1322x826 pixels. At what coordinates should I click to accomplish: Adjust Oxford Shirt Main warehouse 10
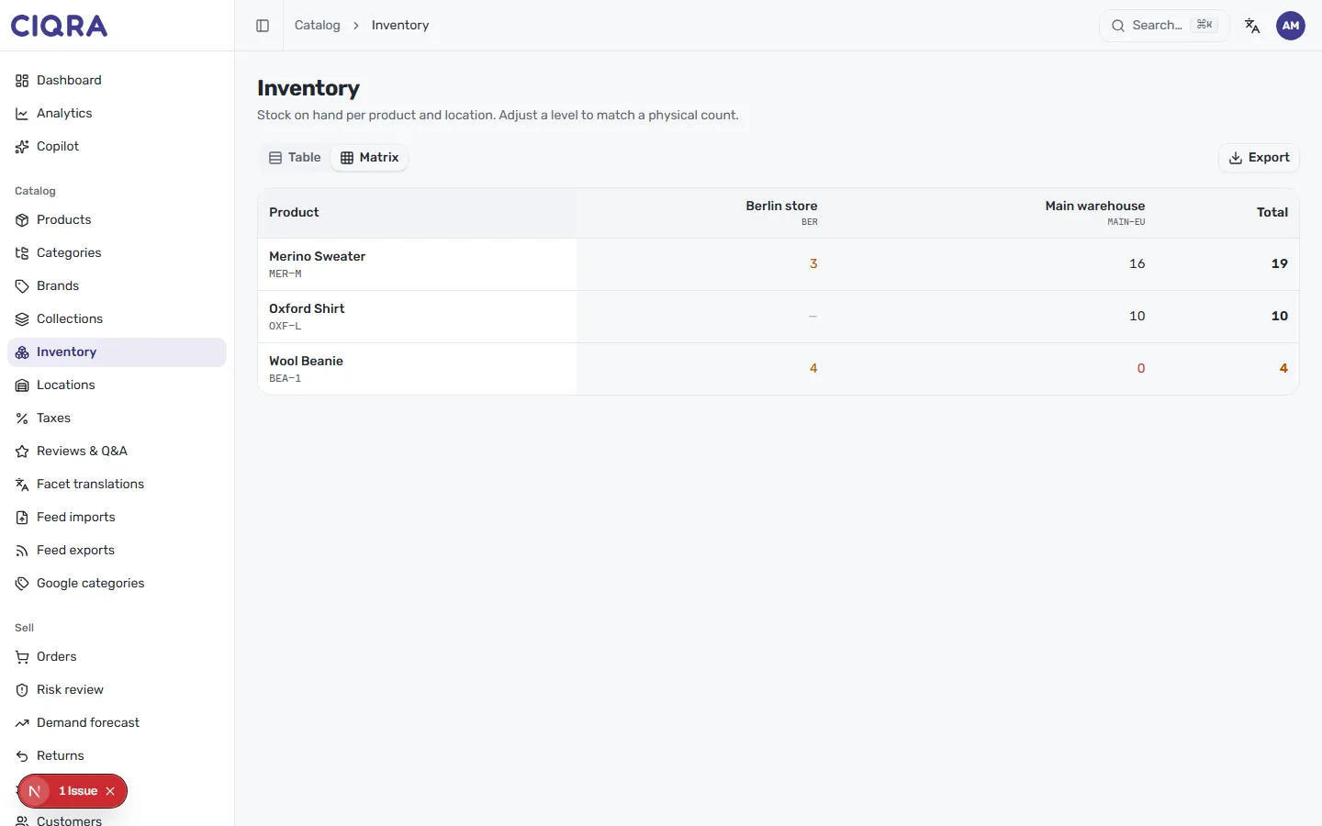click(x=1137, y=317)
